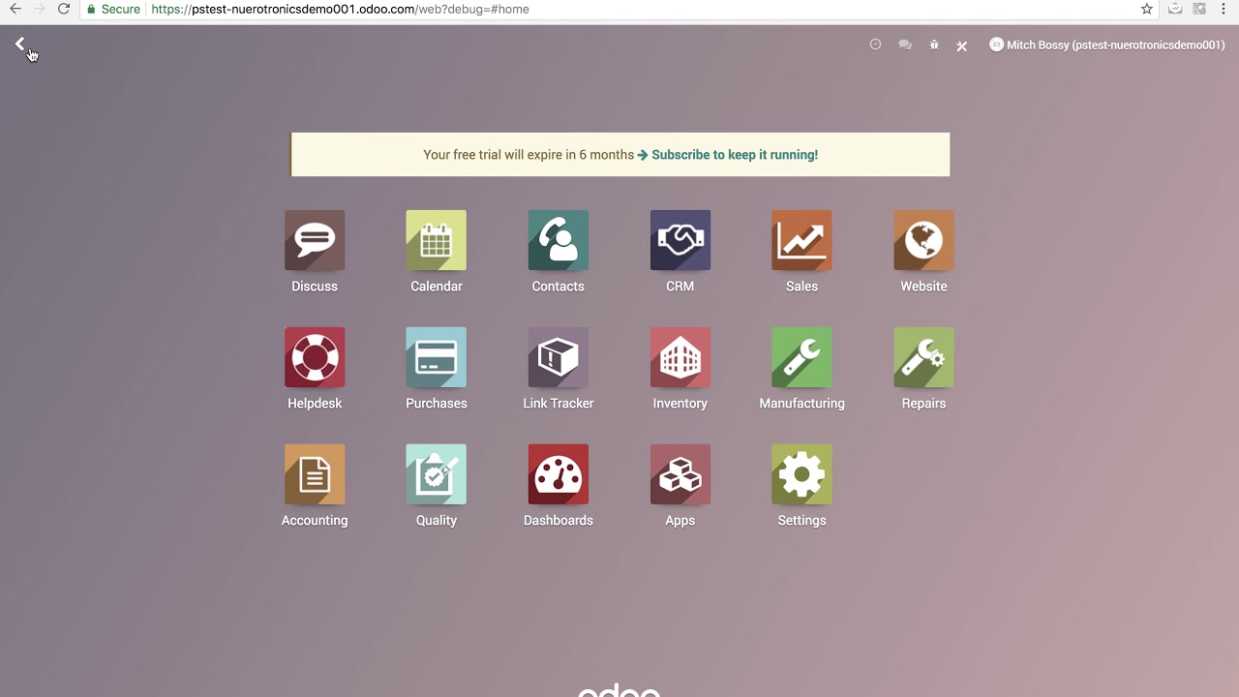The height and width of the screenshot is (697, 1239).
Task: Open the conversations chat icon
Action: (905, 45)
